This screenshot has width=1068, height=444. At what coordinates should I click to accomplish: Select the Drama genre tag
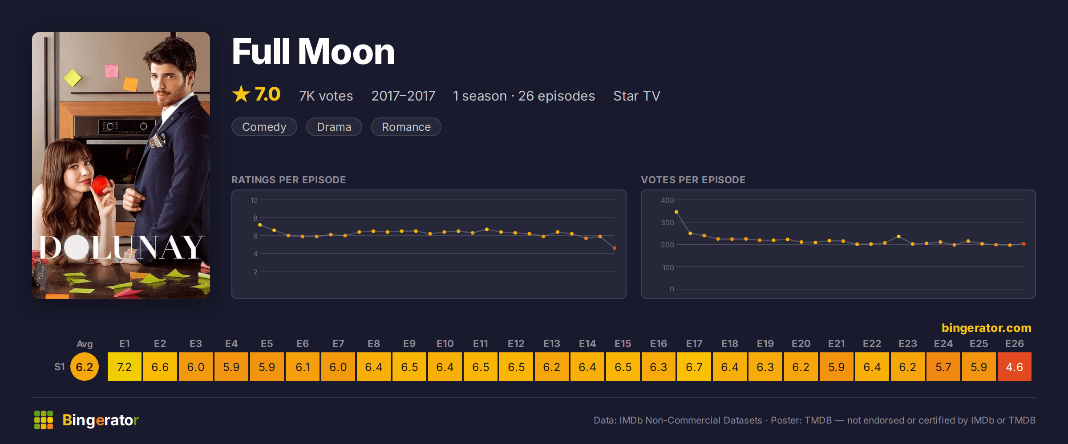point(334,127)
